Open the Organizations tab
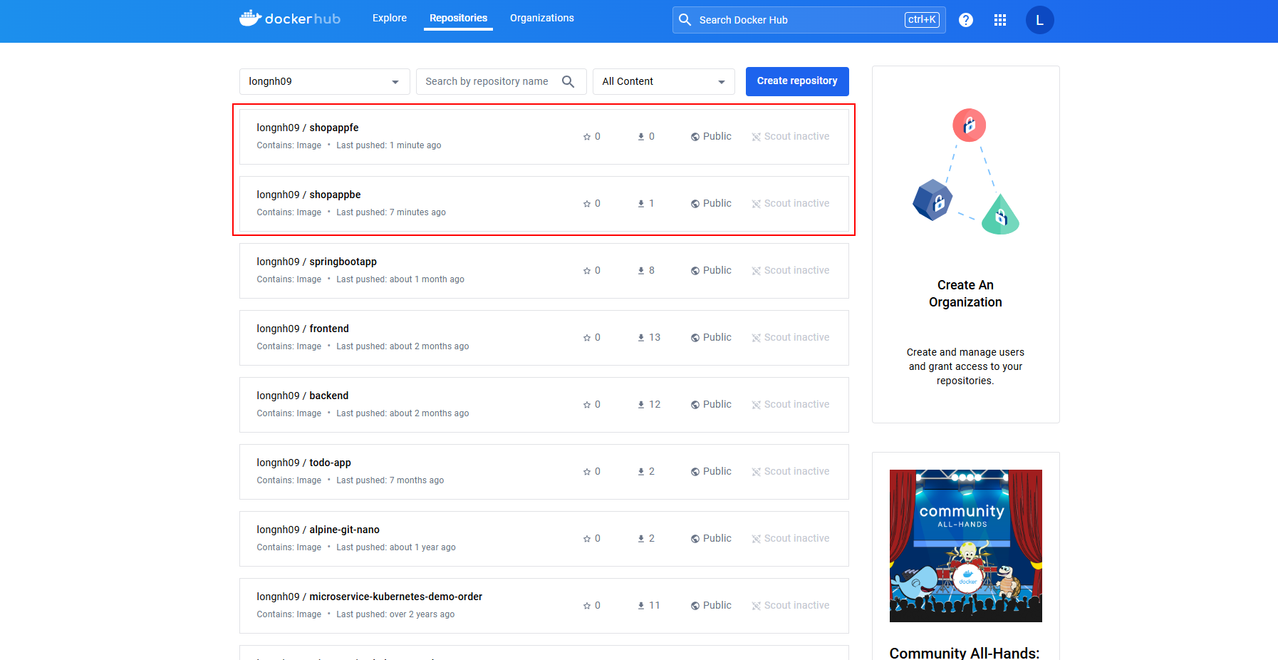1278x660 pixels. (542, 18)
